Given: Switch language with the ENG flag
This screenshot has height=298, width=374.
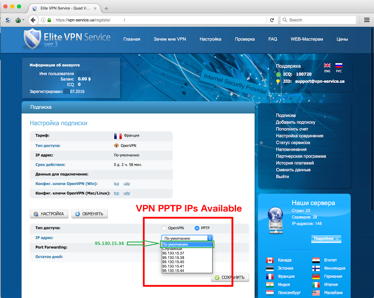Looking at the screenshot, I should coord(327,65).
